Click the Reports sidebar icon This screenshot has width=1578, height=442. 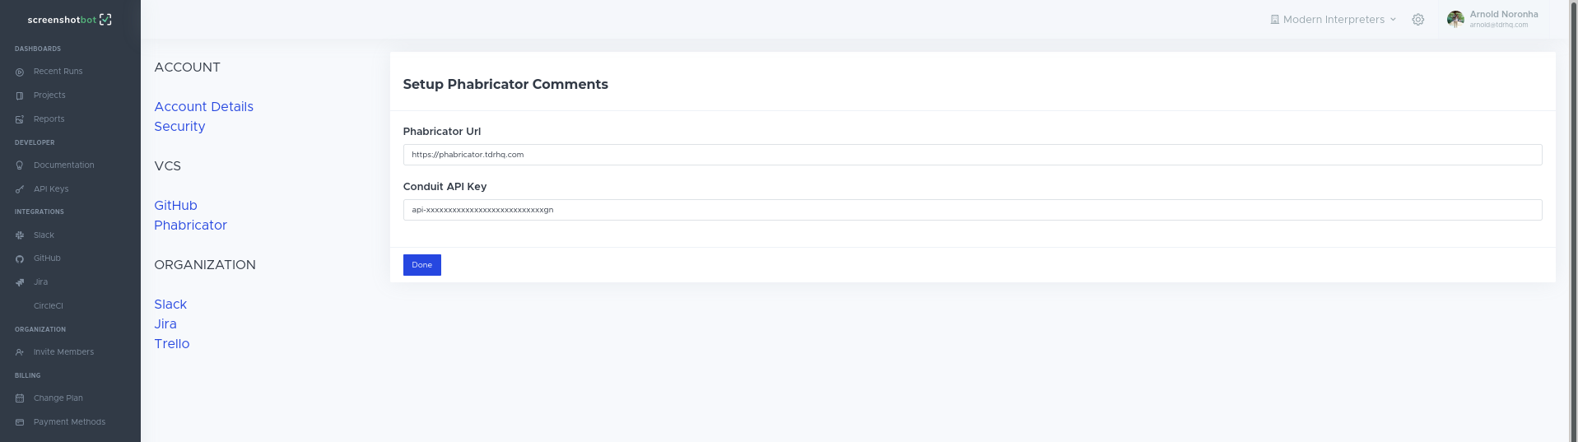tap(20, 119)
